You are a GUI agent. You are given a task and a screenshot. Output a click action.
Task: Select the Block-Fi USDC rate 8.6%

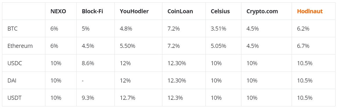[x=88, y=63]
